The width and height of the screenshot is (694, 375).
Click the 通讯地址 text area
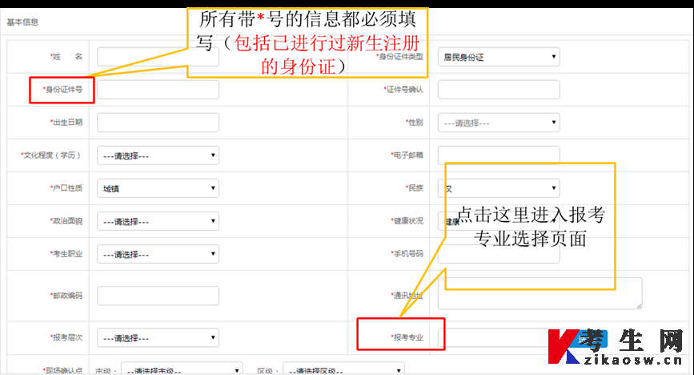click(540, 293)
